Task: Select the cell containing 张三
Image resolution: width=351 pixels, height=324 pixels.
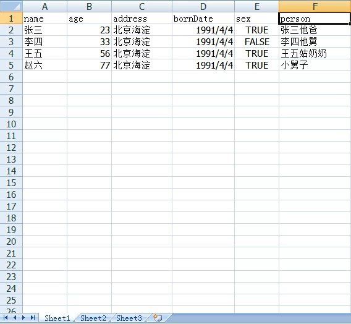Action: tap(44, 30)
